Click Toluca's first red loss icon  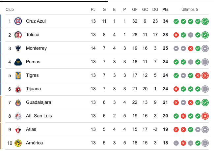(x=176, y=35)
